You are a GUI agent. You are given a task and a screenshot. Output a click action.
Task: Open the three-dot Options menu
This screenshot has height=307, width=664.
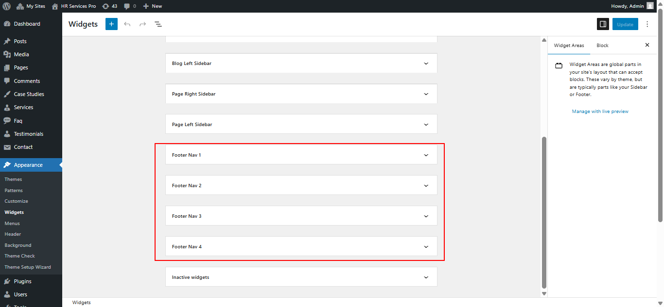point(647,24)
